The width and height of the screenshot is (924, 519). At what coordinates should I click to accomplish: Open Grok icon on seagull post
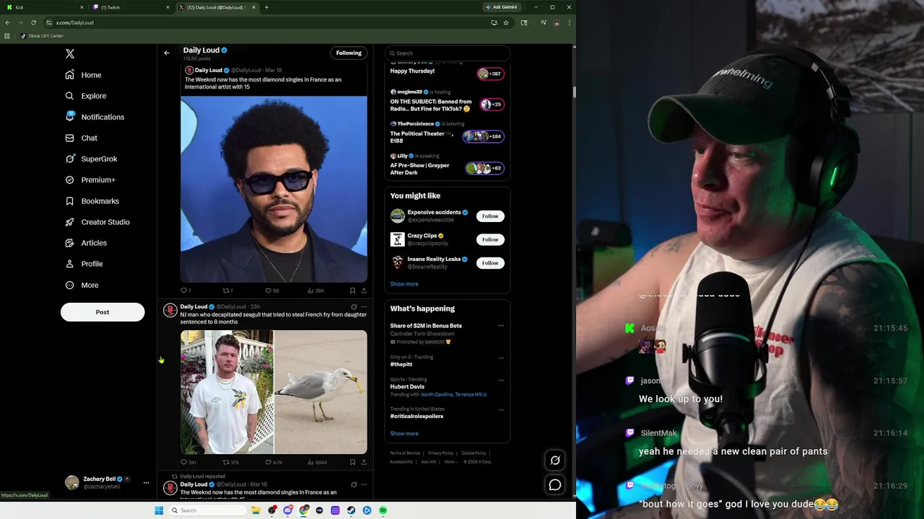(x=354, y=306)
